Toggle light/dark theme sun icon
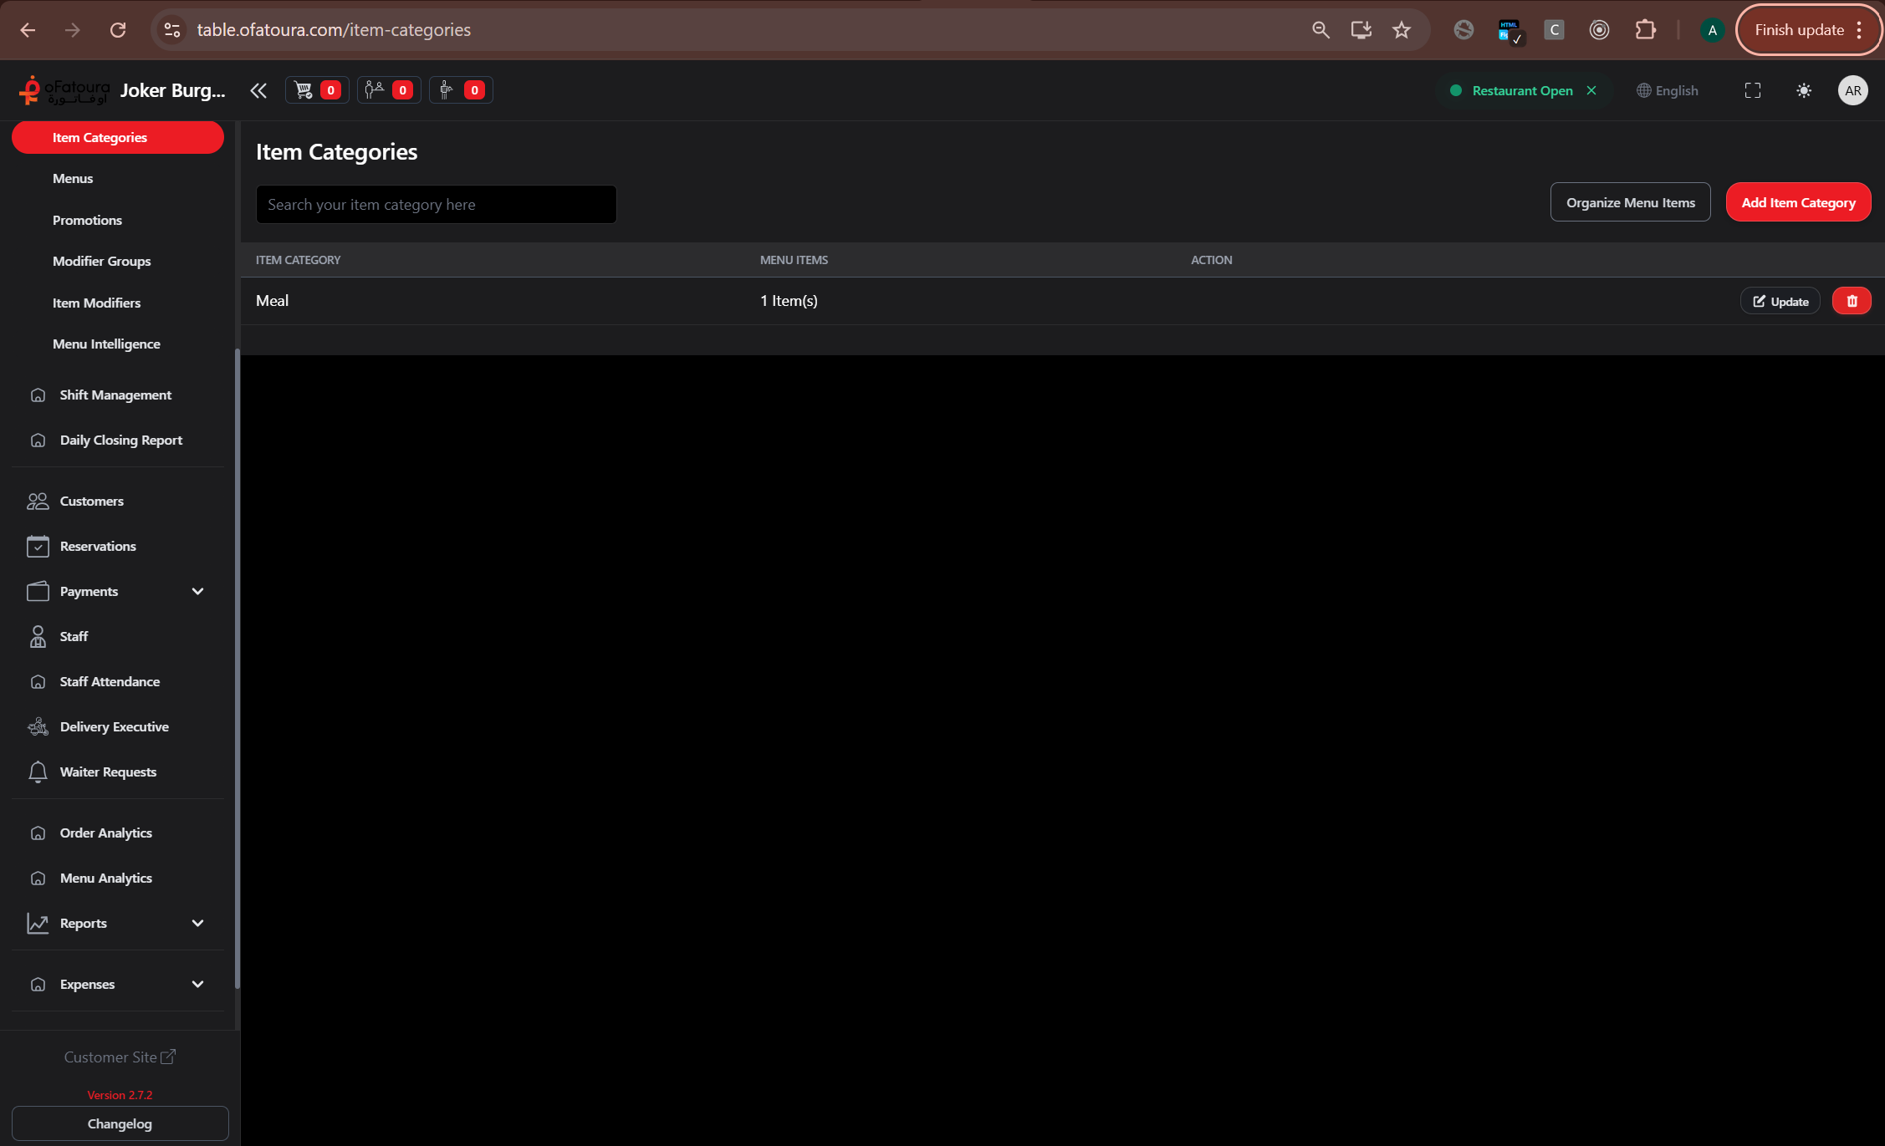The width and height of the screenshot is (1885, 1146). 1803,90
